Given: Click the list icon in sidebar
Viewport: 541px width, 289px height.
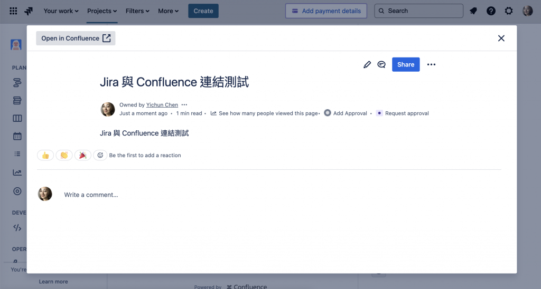Looking at the screenshot, I should (17, 154).
